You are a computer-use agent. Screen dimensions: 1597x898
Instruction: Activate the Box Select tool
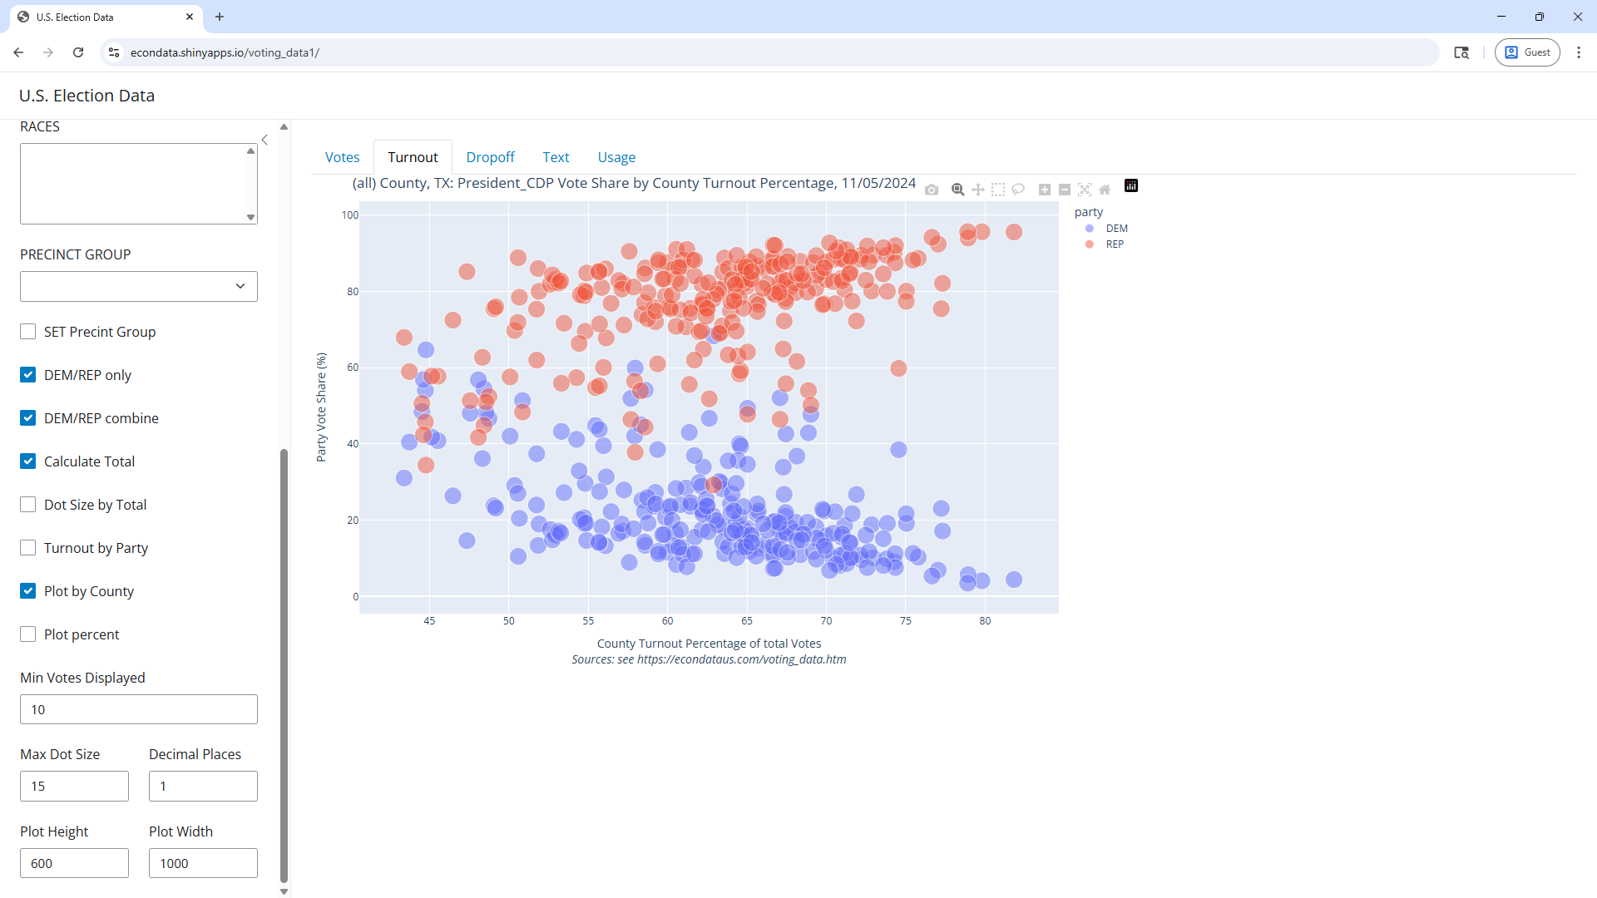[x=998, y=190]
